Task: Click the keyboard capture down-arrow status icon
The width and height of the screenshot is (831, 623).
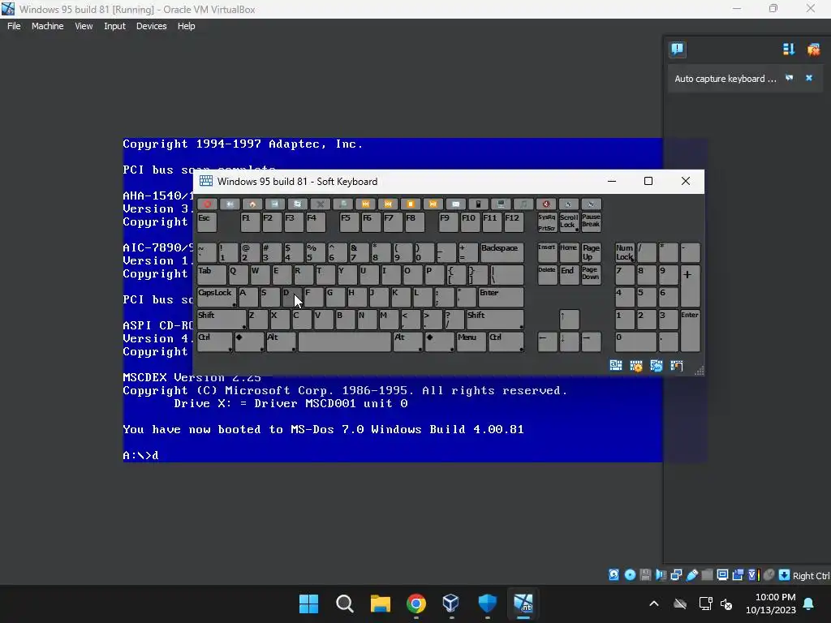Action: (x=785, y=575)
